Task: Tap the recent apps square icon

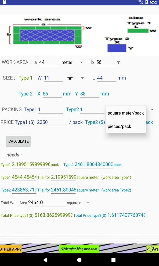Action: (113, 260)
